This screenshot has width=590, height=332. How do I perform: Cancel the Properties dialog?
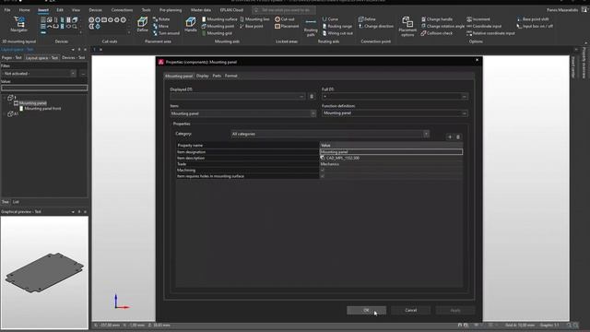pos(410,310)
